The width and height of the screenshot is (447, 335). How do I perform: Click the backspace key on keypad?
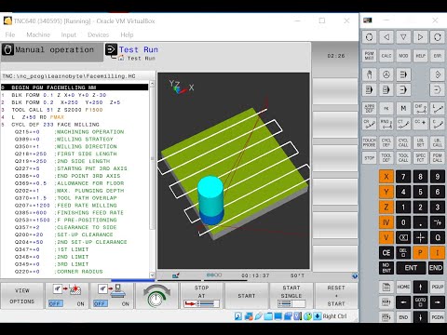[403, 237]
